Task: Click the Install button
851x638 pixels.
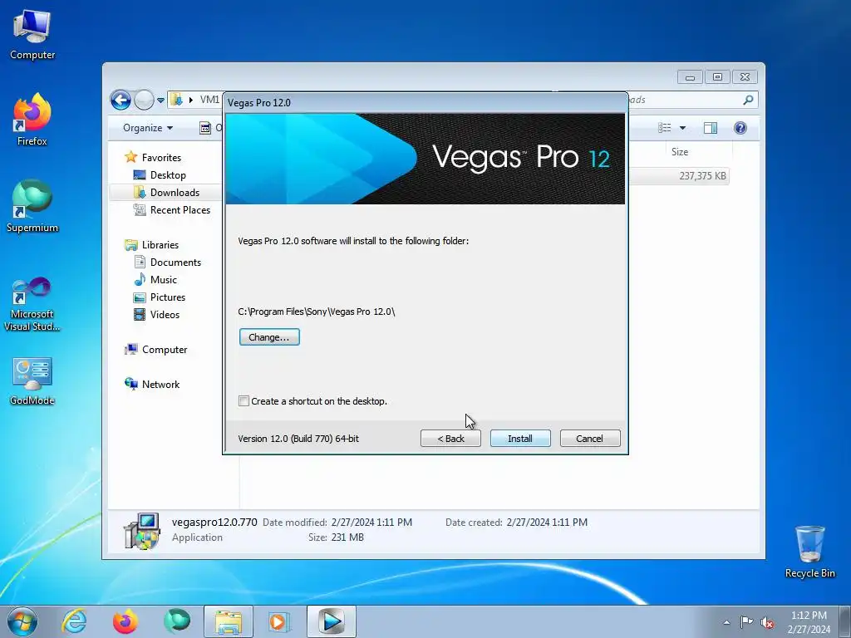Action: coord(520,439)
